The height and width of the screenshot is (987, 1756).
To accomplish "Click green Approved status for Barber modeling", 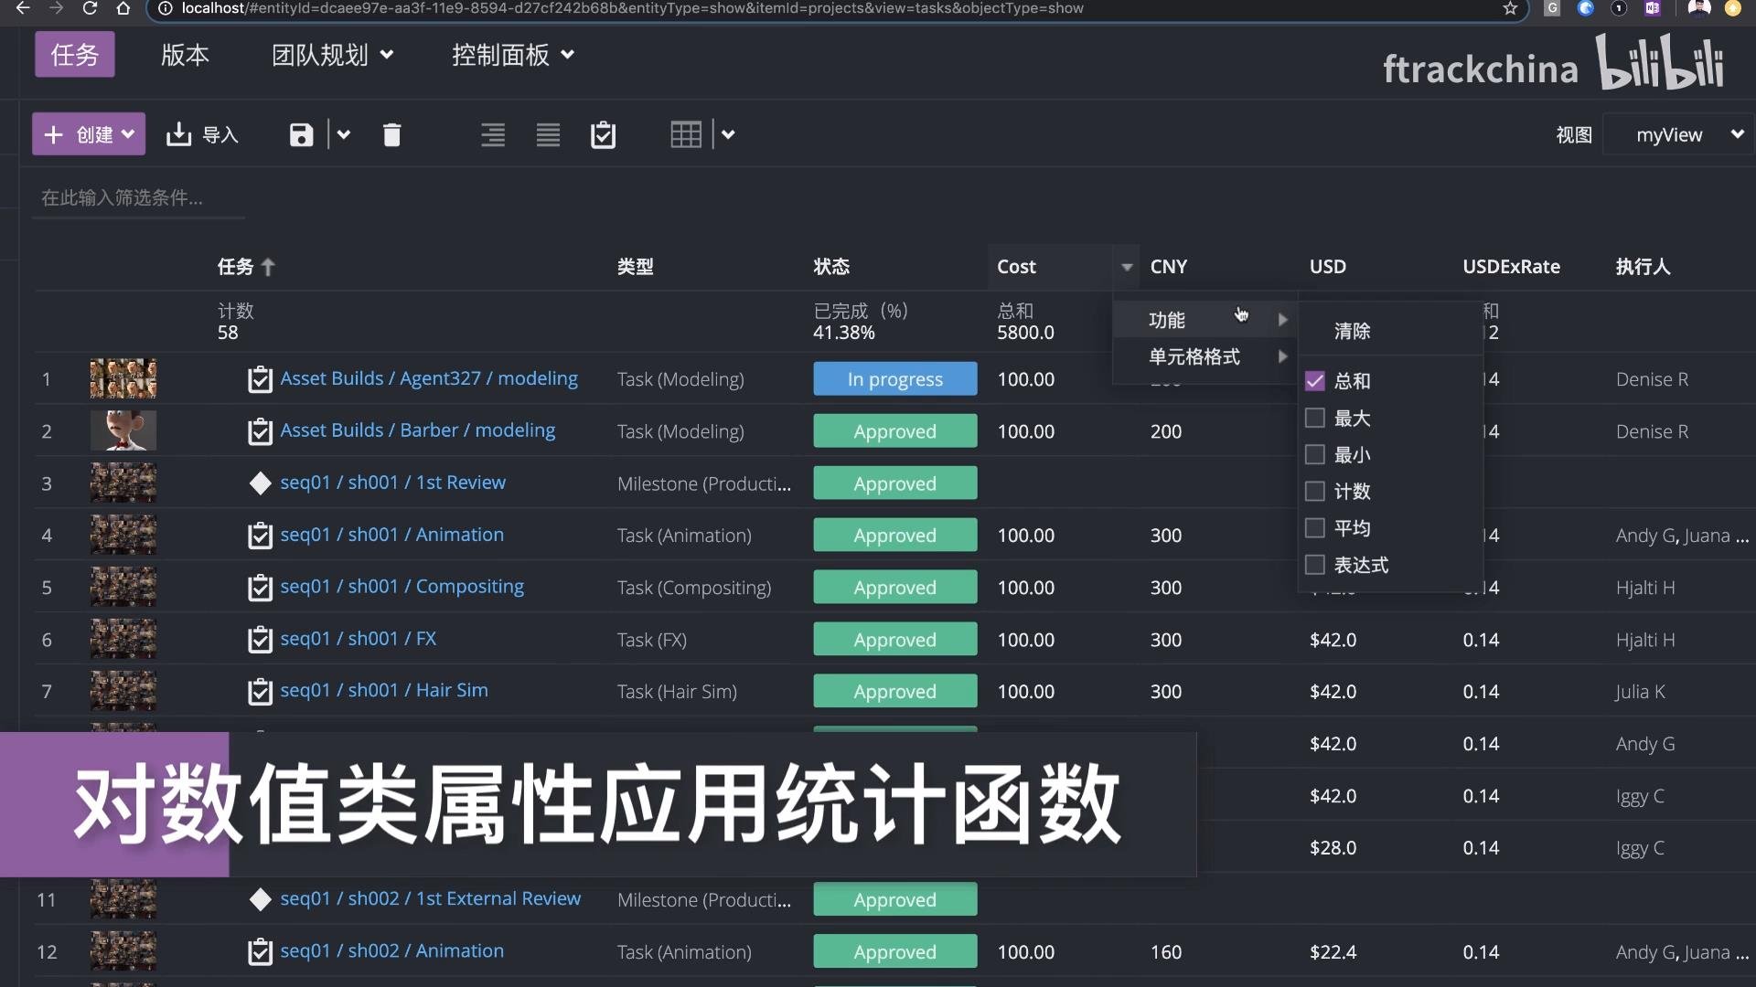I will tap(895, 431).
